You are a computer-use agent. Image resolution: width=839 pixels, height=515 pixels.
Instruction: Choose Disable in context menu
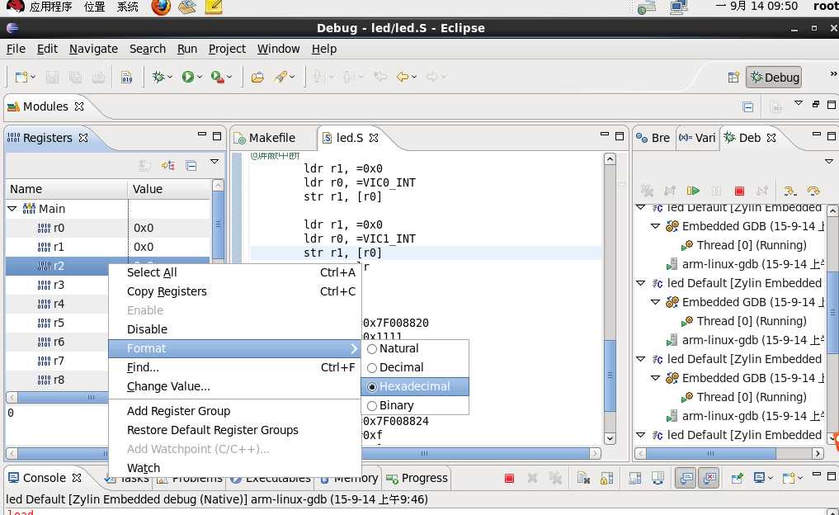click(x=235, y=330)
